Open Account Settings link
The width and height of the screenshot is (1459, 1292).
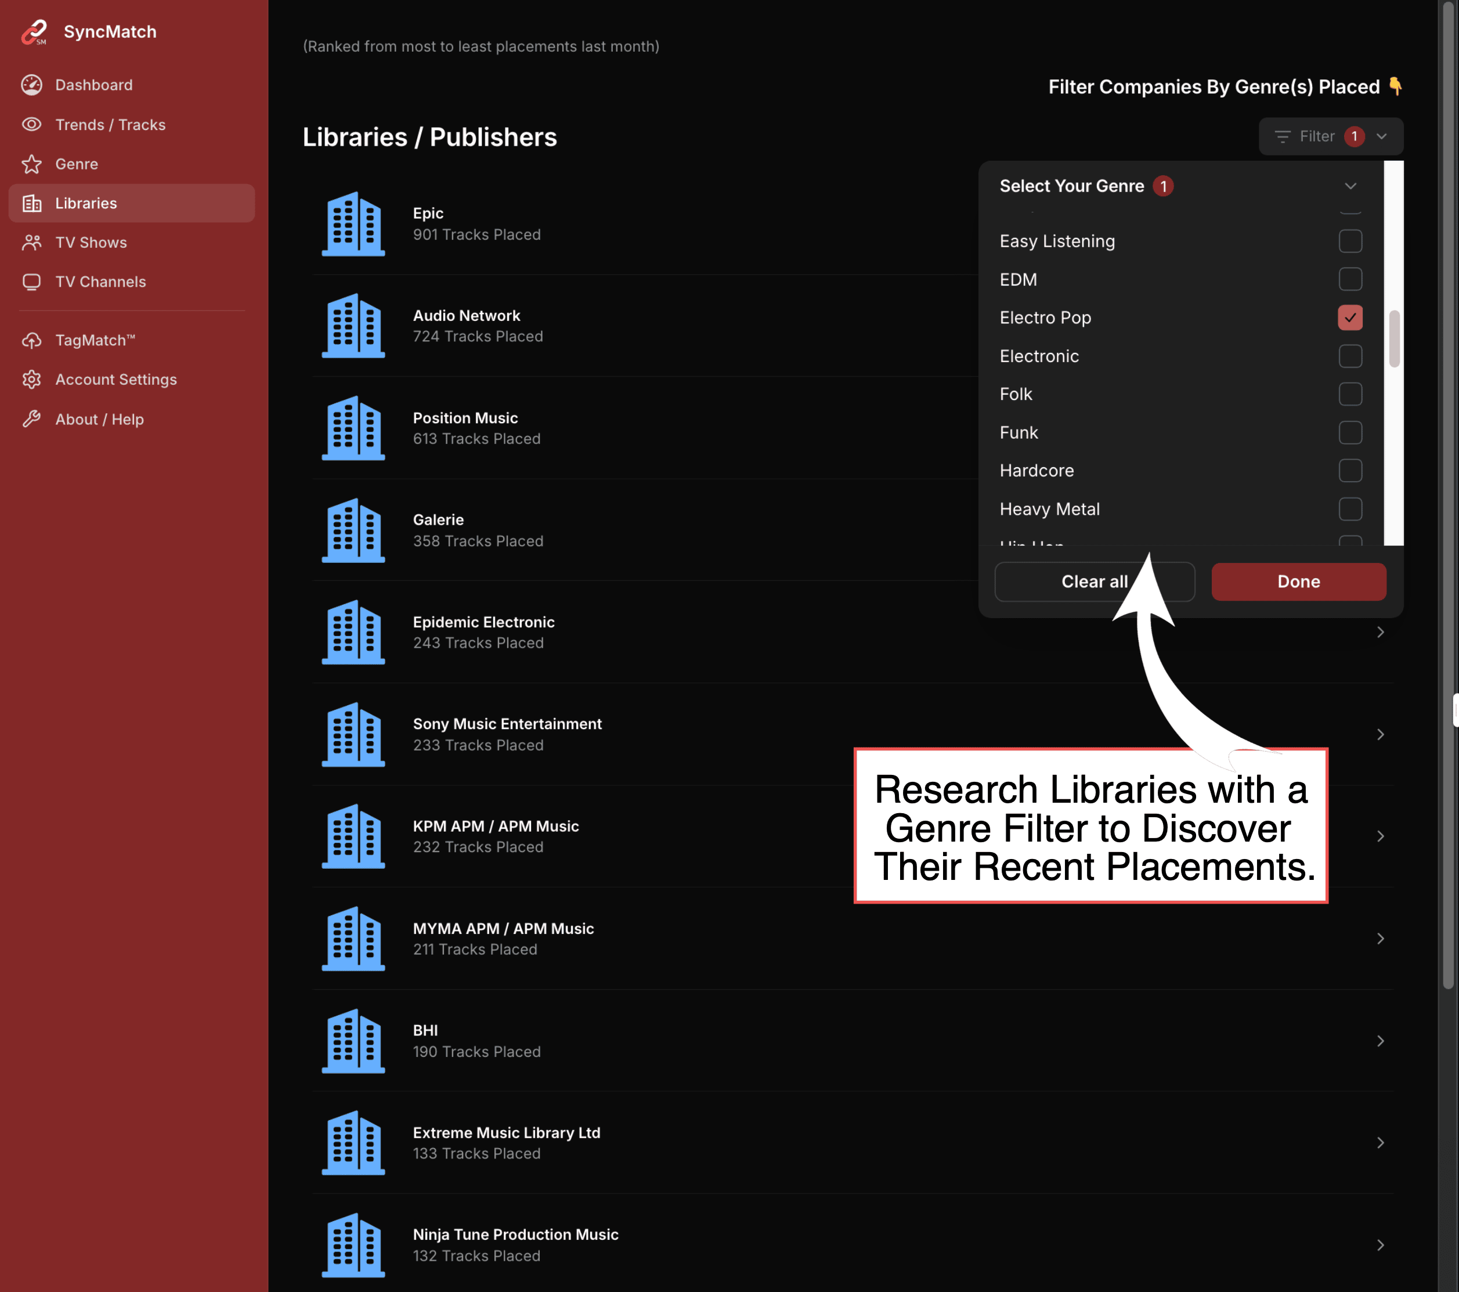pos(131,380)
